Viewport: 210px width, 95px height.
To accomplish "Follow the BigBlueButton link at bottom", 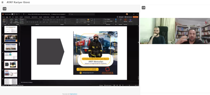I will [x=73, y=94].
